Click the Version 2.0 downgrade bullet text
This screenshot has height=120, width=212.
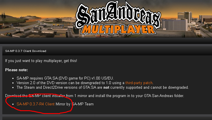[x=85, y=83]
